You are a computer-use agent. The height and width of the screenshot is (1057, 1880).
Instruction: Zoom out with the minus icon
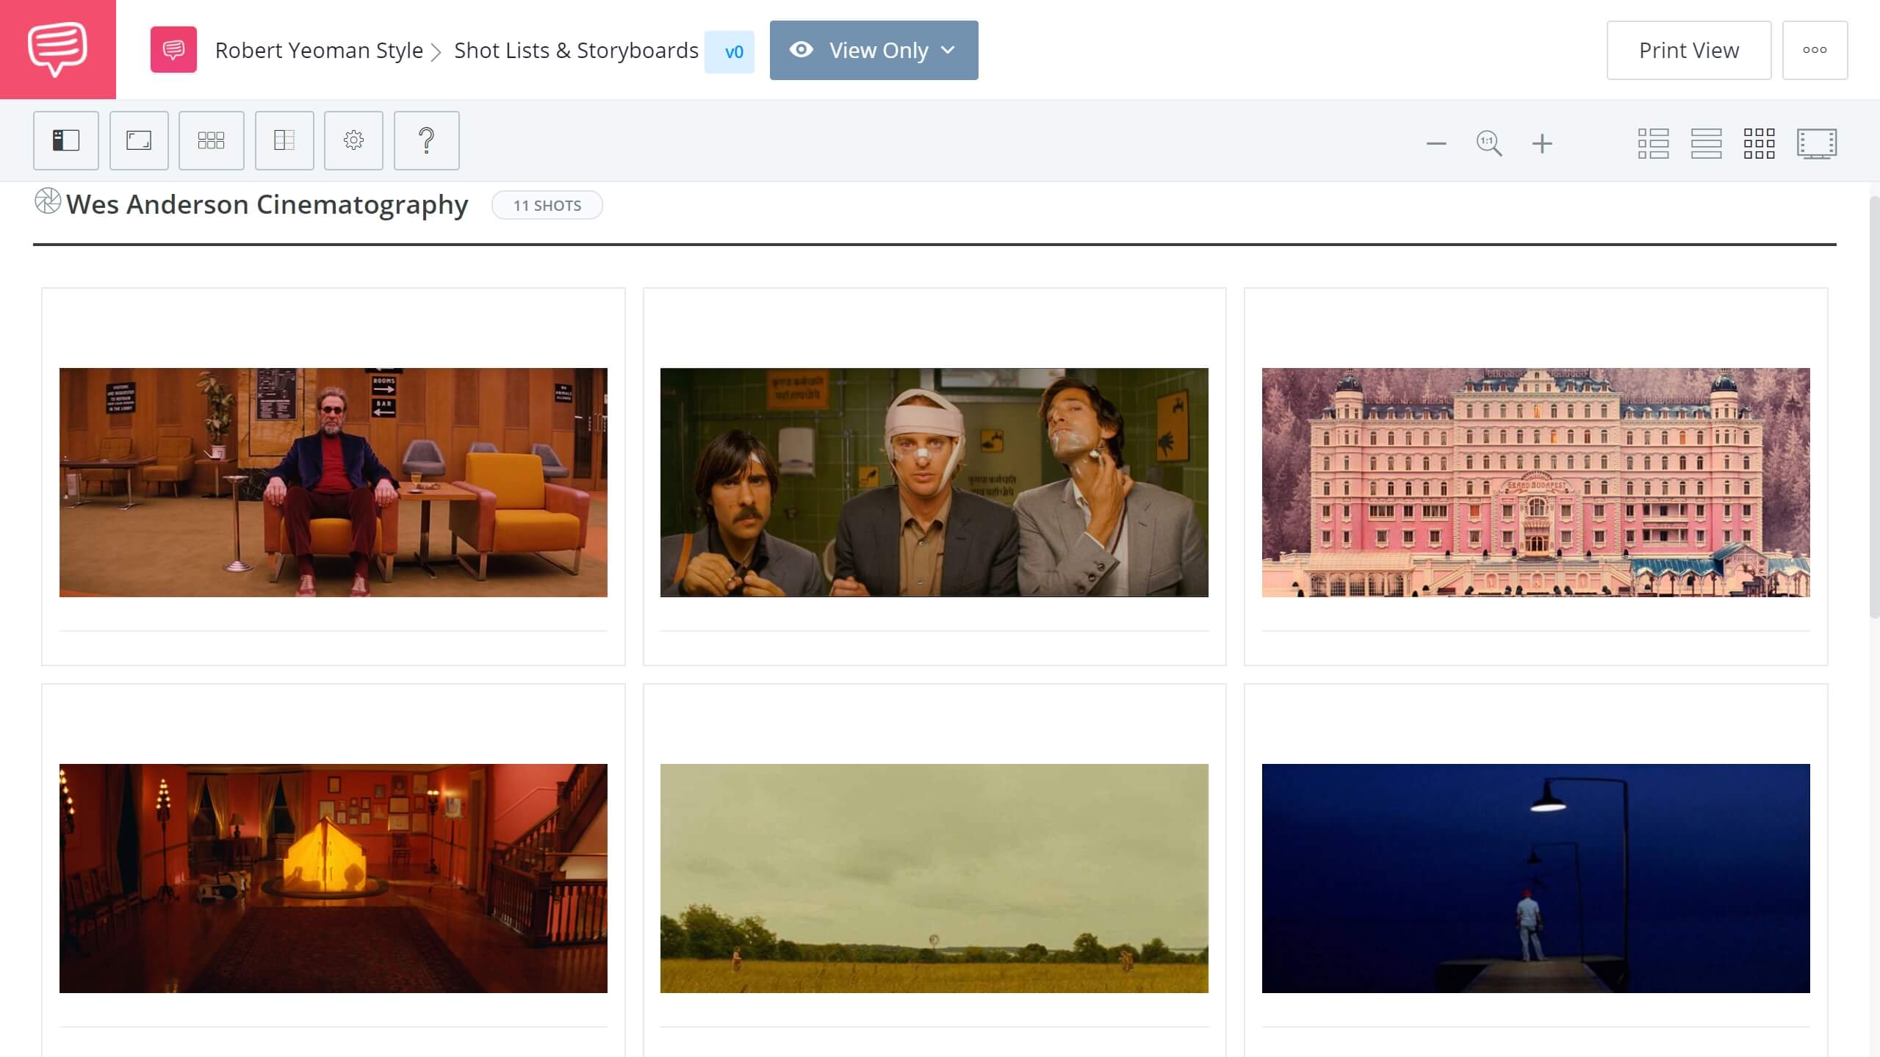[x=1436, y=143]
